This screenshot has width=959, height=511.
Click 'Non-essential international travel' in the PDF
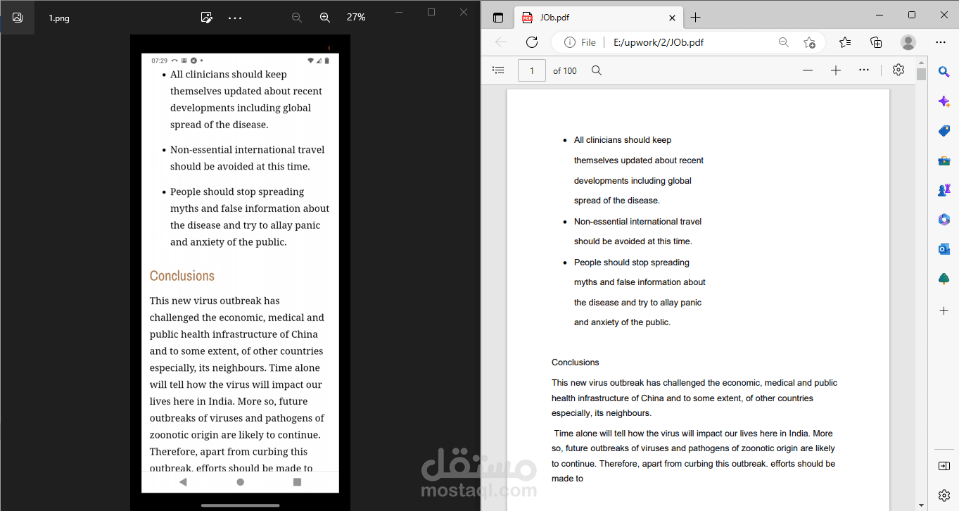coord(637,222)
